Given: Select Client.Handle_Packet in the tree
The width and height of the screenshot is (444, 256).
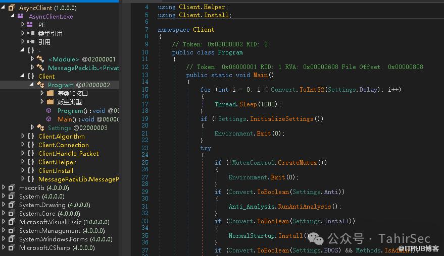Looking at the screenshot, I should click(68, 154).
